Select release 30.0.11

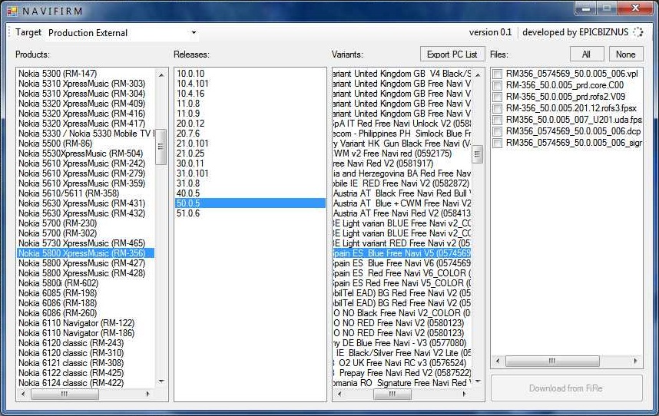click(250, 163)
